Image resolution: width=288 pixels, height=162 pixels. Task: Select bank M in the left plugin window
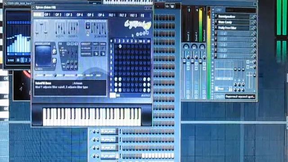(x=18, y=60)
